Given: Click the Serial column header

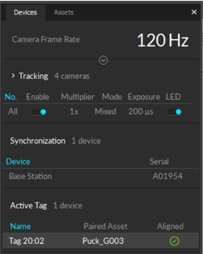Looking at the screenshot, I should point(159,162).
